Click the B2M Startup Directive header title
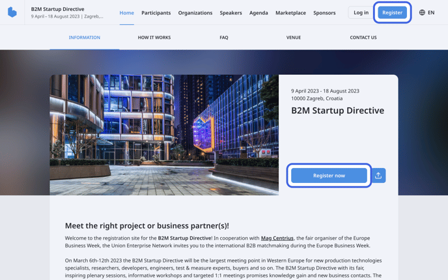 [x=57, y=9]
